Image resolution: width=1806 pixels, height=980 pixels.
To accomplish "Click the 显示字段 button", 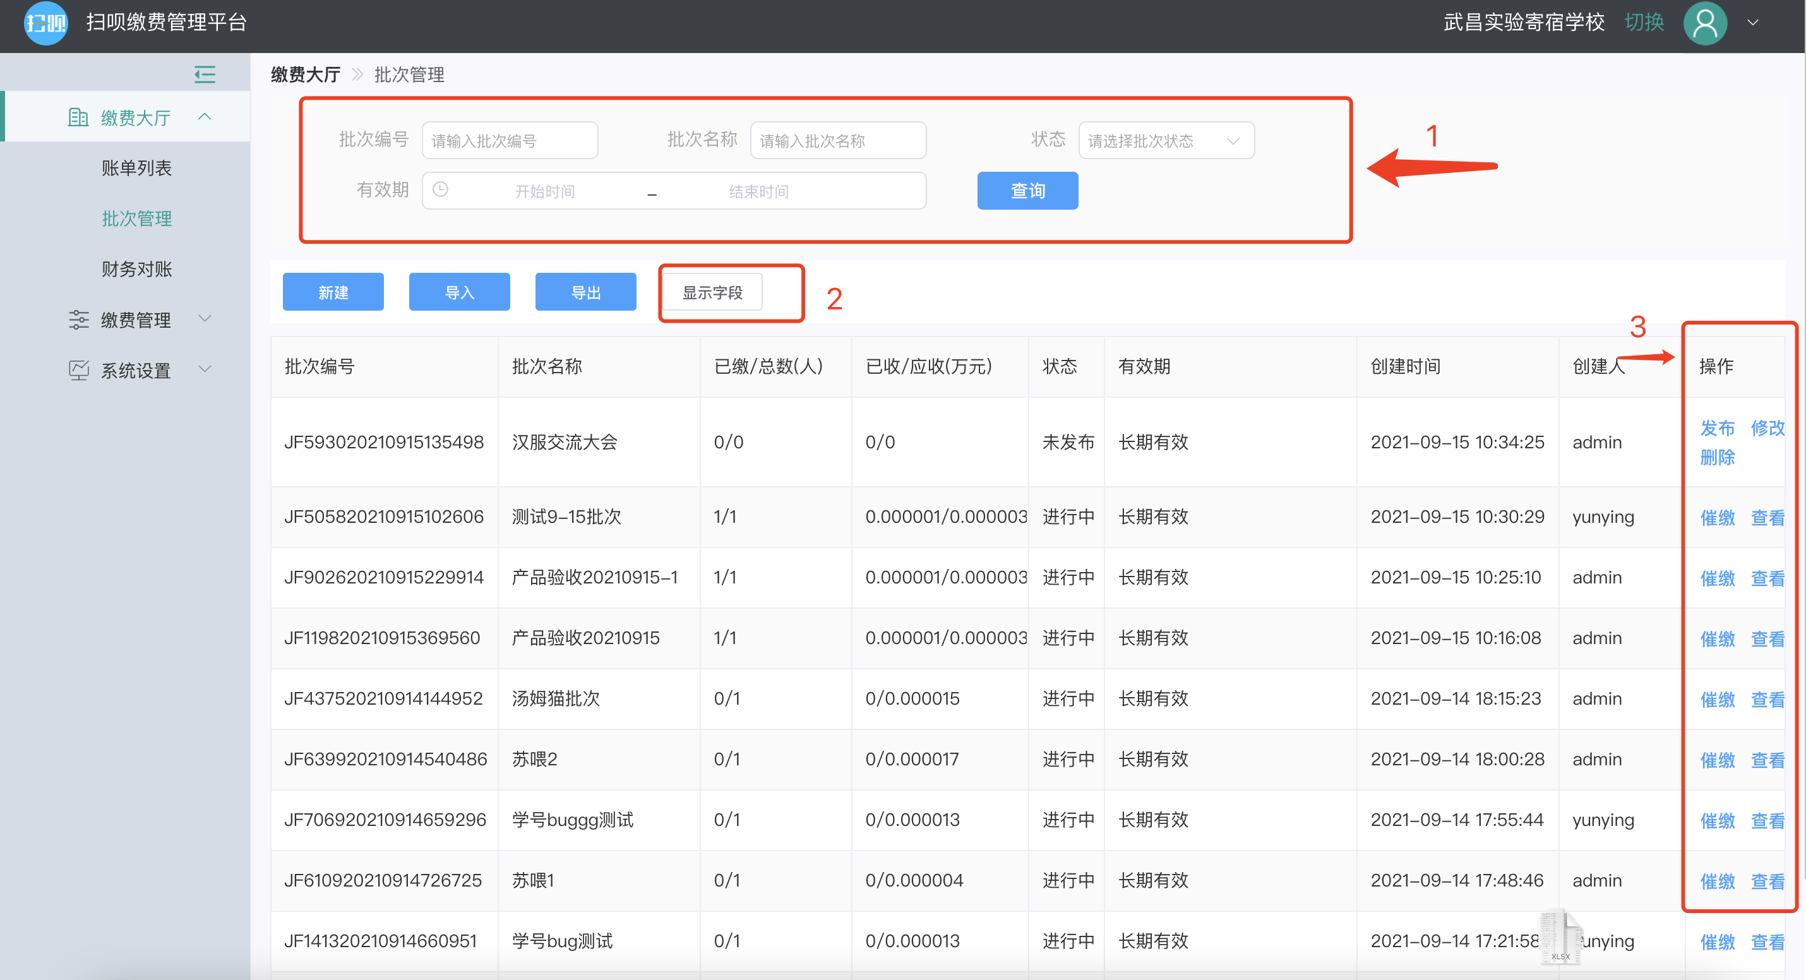I will (x=712, y=292).
